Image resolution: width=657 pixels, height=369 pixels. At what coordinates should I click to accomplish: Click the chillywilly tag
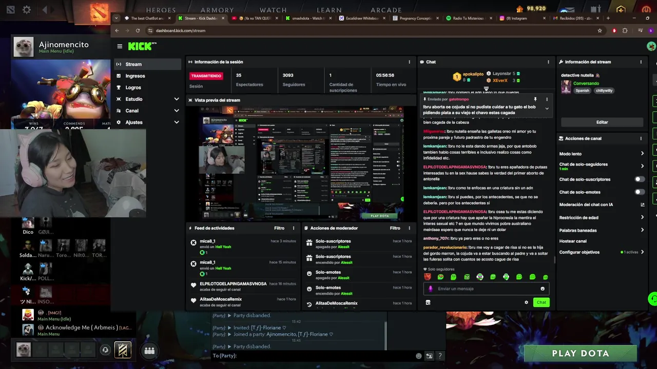pos(604,91)
